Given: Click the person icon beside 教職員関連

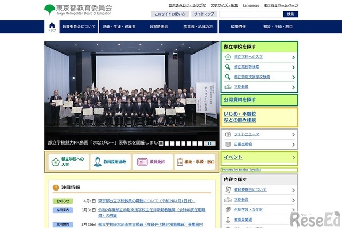Looking at the screenshot, I should point(228,219).
